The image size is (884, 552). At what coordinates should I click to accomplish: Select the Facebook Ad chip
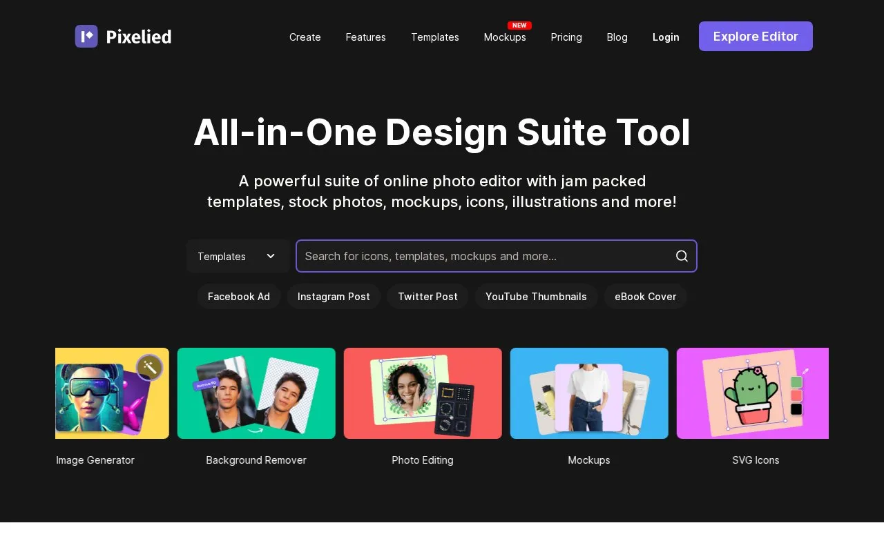239,297
